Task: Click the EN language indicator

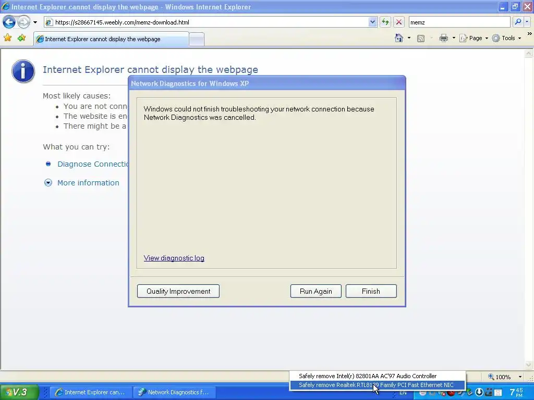Action: click(403, 393)
